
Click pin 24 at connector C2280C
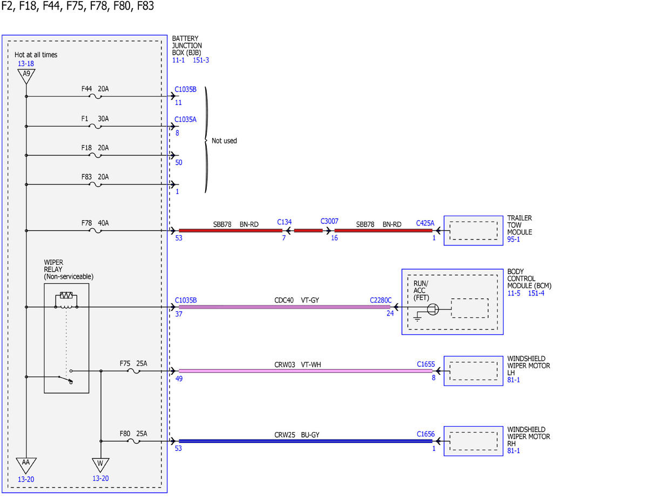pyautogui.click(x=390, y=313)
